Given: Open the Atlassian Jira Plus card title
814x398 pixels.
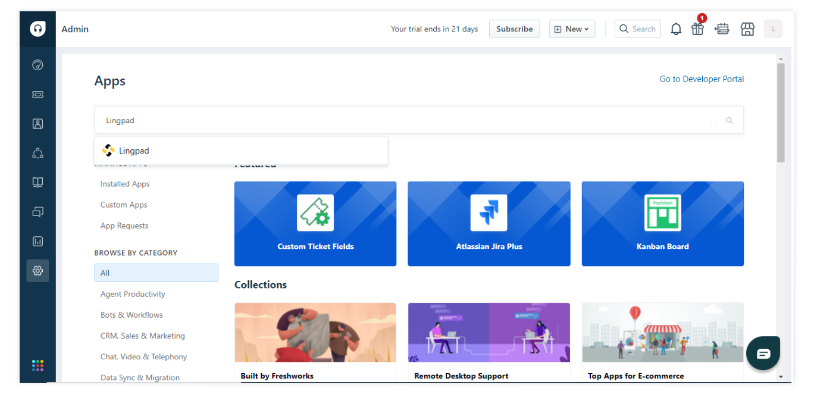Looking at the screenshot, I should click(x=489, y=246).
